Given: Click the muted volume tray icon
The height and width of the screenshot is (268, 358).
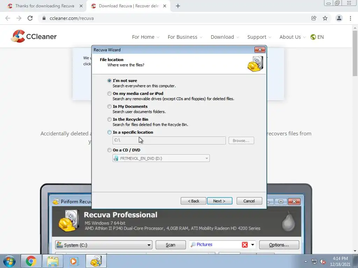Looking at the screenshot, I should [x=323, y=262].
